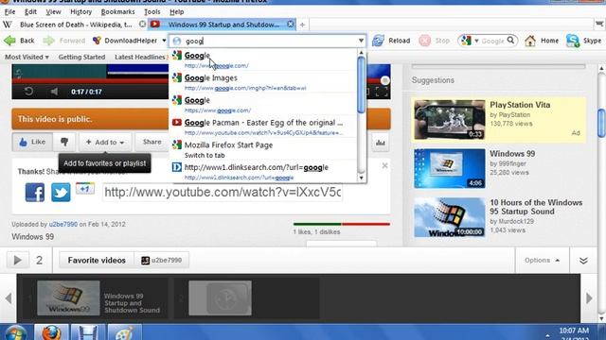Image resolution: width=606 pixels, height=340 pixels.
Task: Click the Reload toolbar button
Action: click(x=391, y=41)
